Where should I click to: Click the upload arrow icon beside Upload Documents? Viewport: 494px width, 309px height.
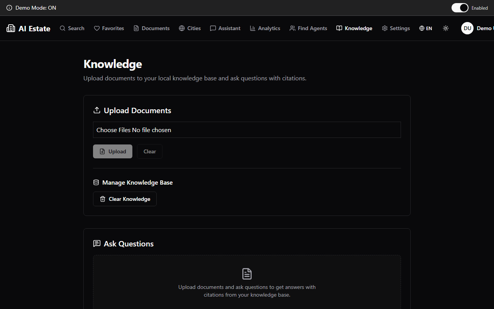[97, 110]
